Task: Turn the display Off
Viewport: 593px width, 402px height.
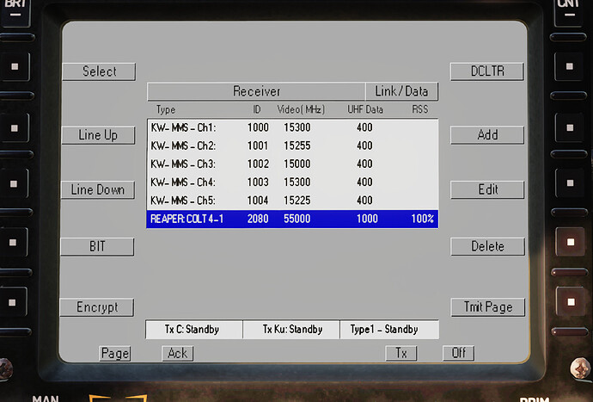Action: tap(458, 353)
